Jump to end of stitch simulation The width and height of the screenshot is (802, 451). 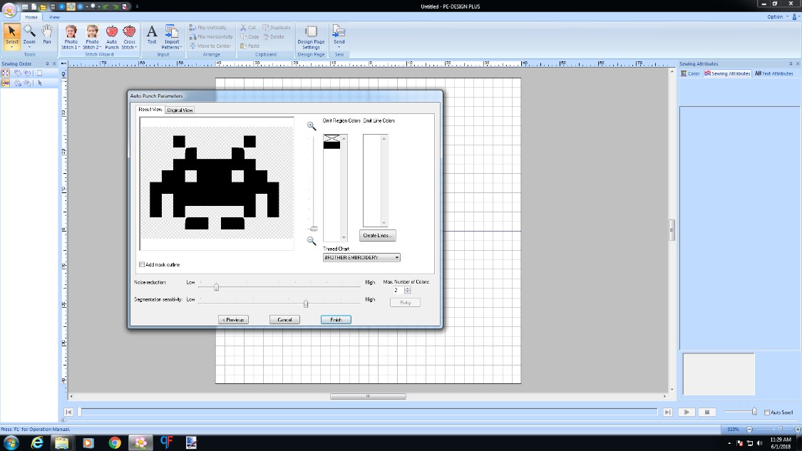[x=667, y=412]
